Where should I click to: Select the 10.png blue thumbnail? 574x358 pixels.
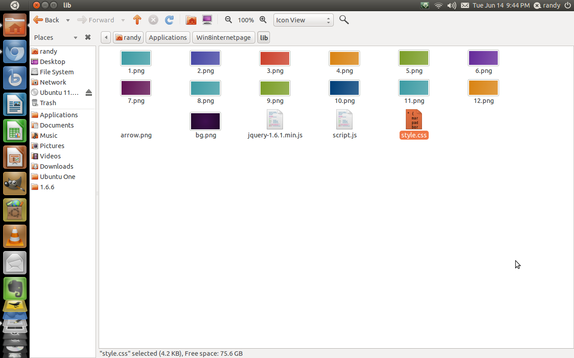pos(344,88)
